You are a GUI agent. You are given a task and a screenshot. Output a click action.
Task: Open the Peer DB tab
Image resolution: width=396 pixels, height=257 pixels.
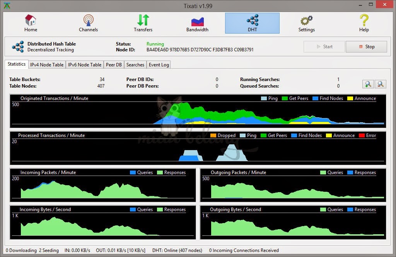pos(114,65)
